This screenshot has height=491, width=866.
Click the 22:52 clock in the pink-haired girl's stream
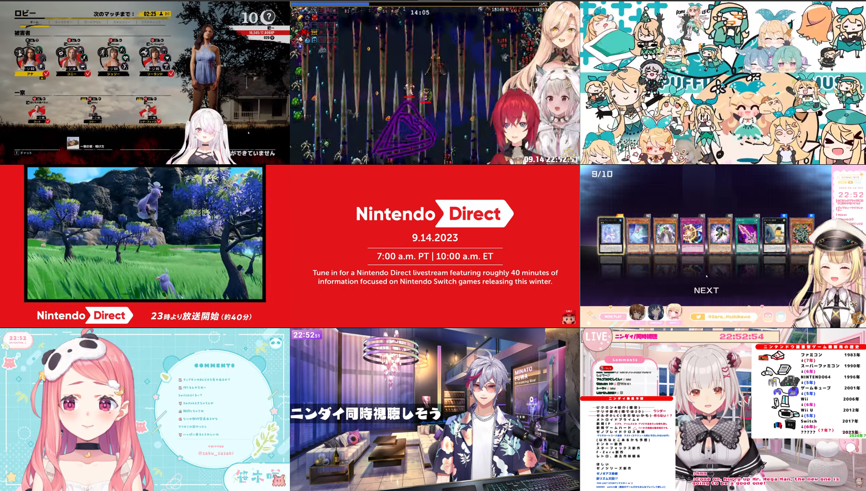17,338
